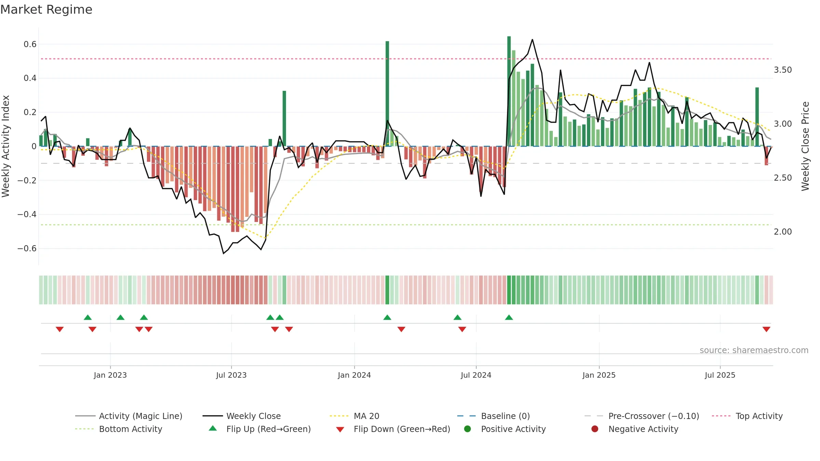
Task: Click the 3.00 price axis tick label
Action: point(783,124)
